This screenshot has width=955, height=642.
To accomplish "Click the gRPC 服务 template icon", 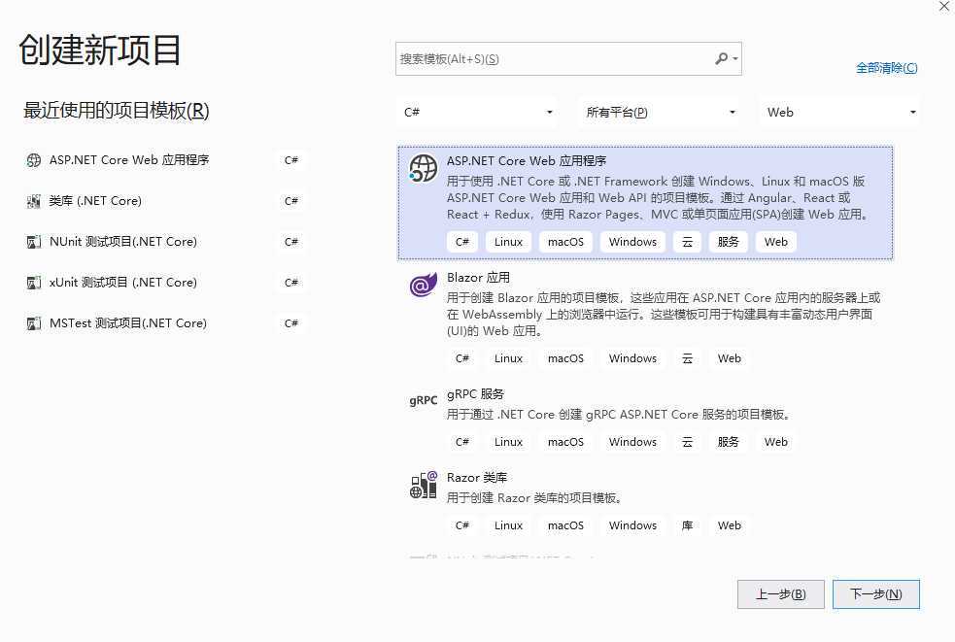I will point(423,400).
